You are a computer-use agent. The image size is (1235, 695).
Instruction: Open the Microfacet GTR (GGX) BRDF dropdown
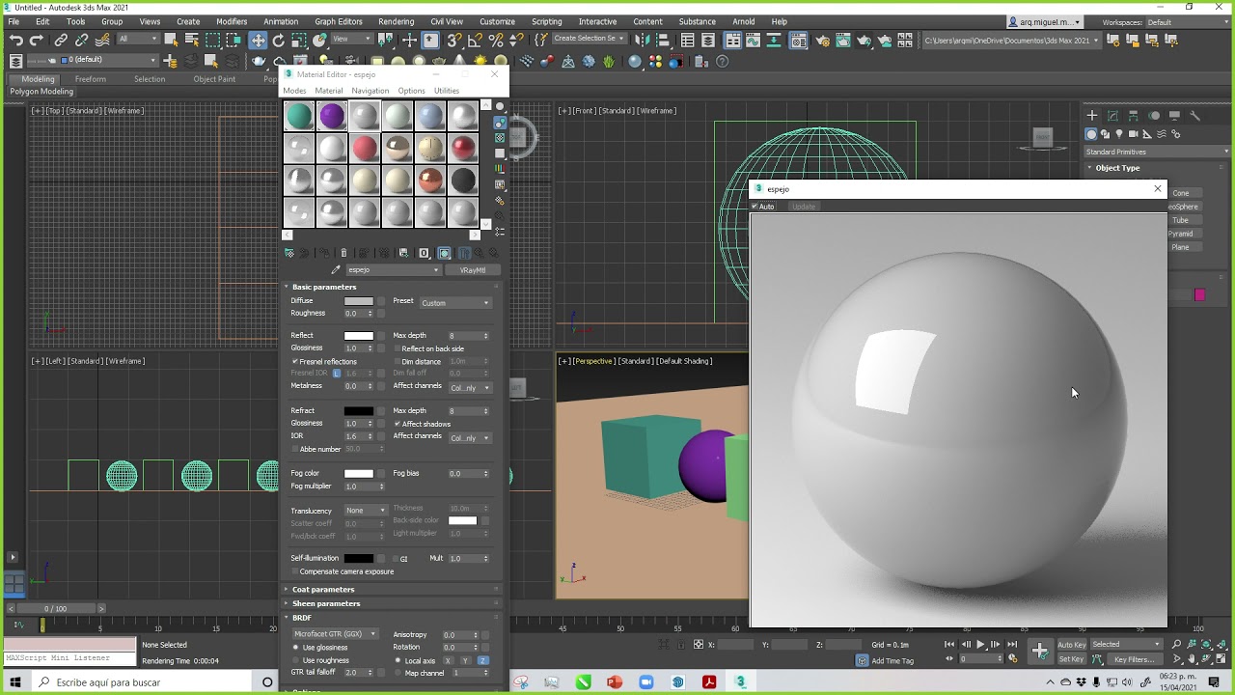point(335,634)
